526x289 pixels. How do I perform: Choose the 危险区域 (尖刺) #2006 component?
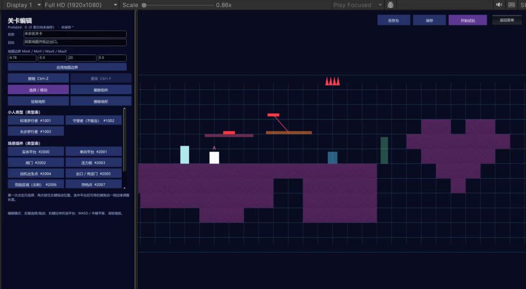click(36, 184)
